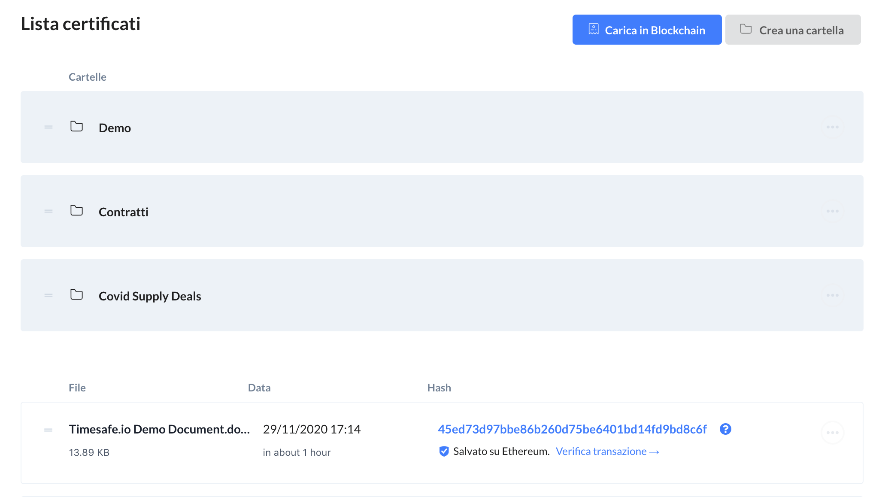Click the Crea una cartella button
The width and height of the screenshot is (879, 497).
(793, 30)
